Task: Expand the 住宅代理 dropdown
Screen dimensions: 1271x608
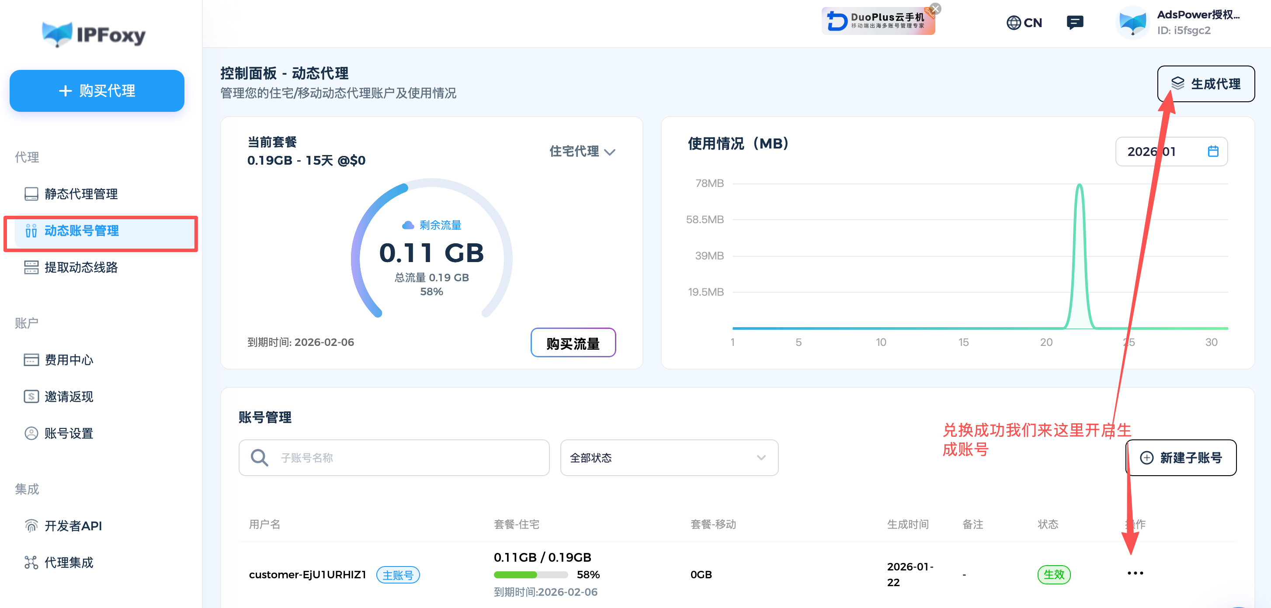Action: [x=582, y=152]
